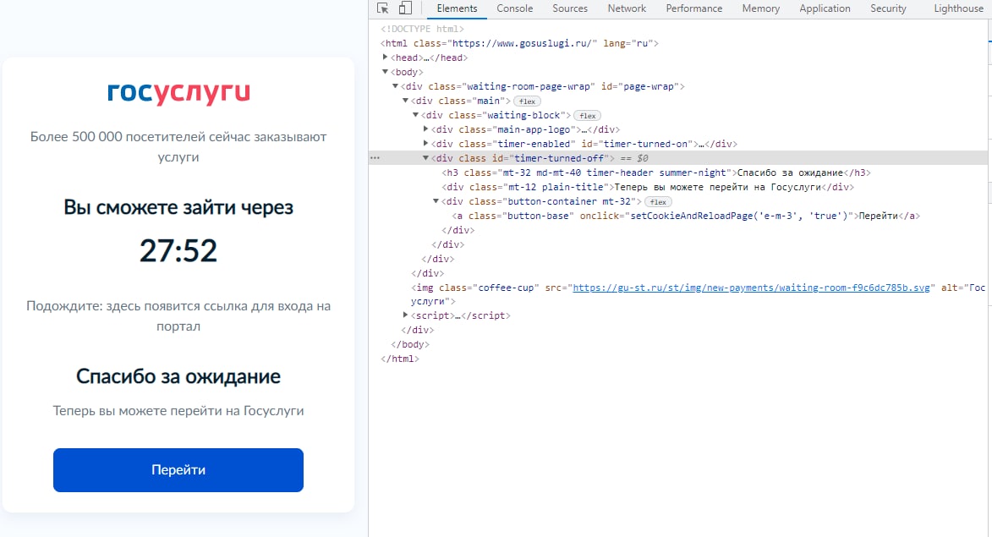Collapse the timer-turned-off div node
This screenshot has height=537, width=992.
(x=425, y=158)
